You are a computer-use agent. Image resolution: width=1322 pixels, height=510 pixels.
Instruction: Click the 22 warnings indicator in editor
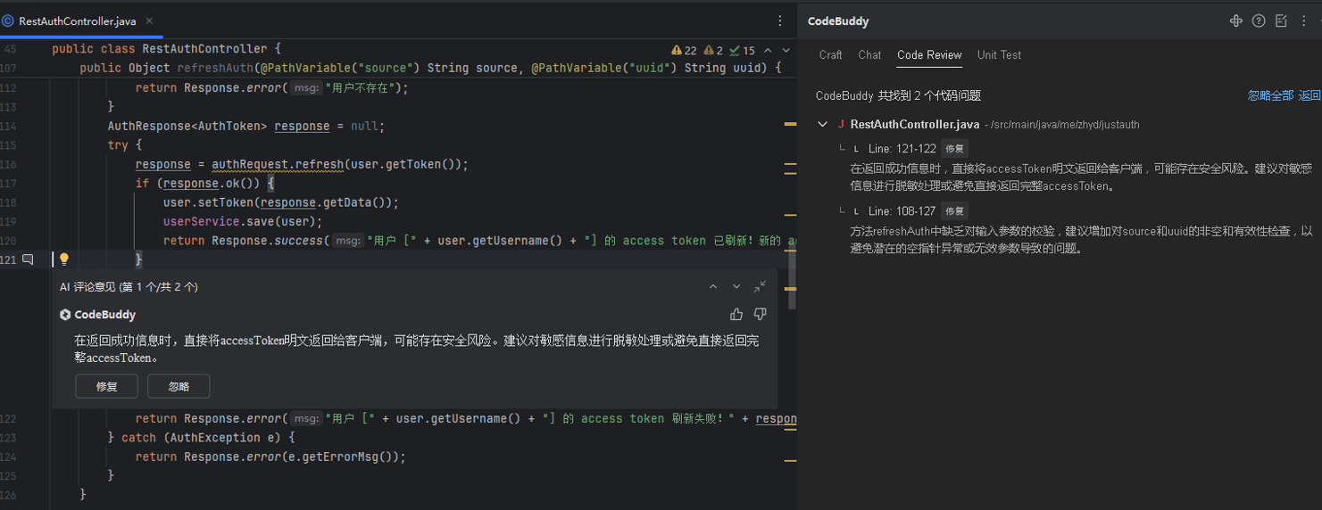pyautogui.click(x=684, y=51)
